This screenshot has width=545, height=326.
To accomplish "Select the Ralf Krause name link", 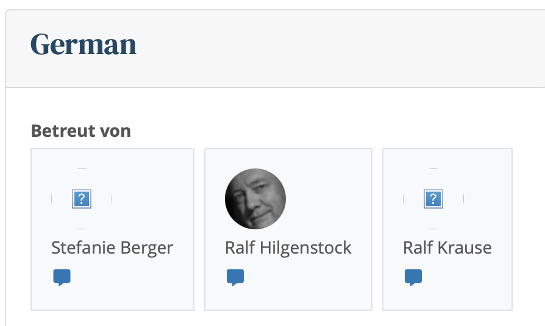I will 447,248.
